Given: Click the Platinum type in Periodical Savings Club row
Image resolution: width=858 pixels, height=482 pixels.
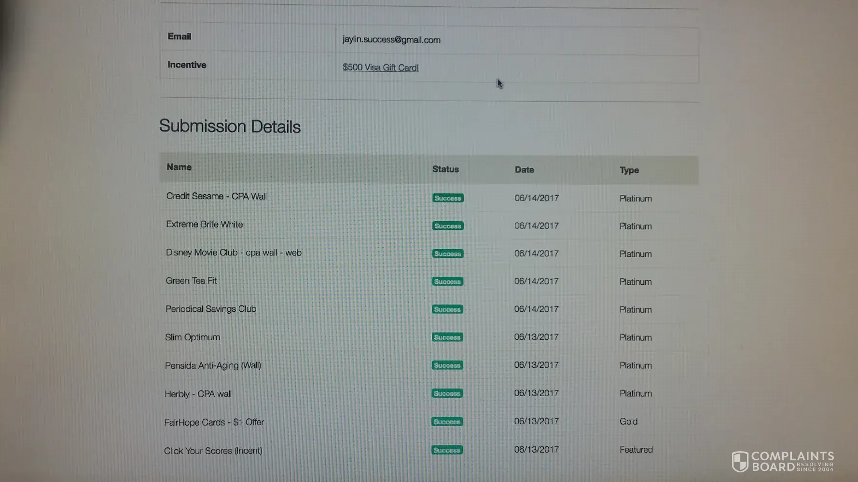Looking at the screenshot, I should (x=636, y=309).
